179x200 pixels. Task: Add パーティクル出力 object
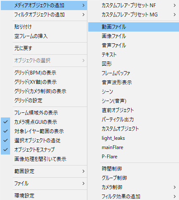click(x=134, y=120)
